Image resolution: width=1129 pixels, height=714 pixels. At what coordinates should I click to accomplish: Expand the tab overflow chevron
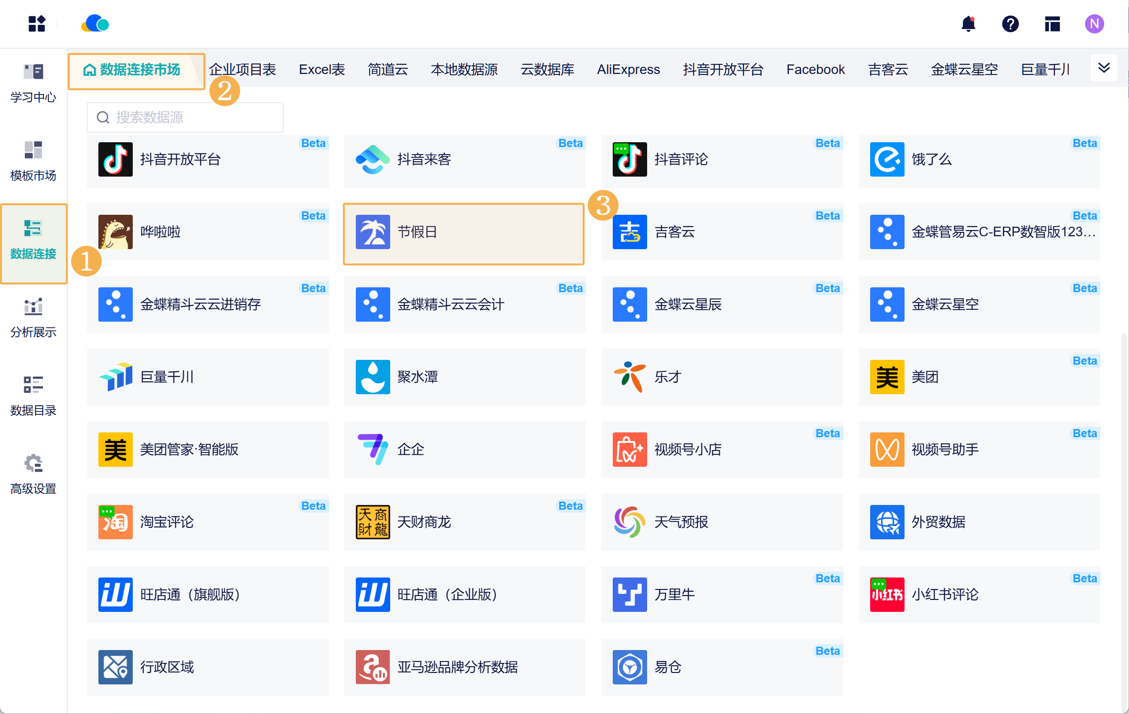[x=1104, y=68]
